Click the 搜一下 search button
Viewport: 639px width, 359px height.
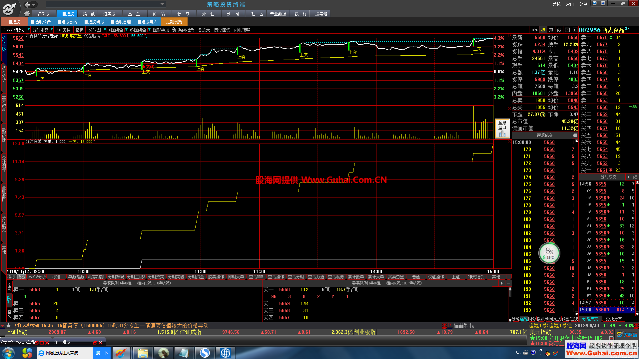102,353
